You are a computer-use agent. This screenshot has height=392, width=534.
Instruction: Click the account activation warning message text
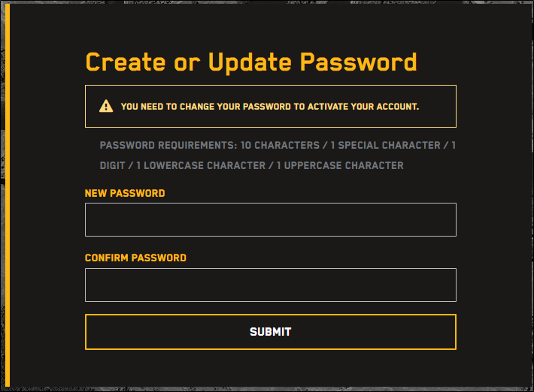click(x=270, y=107)
